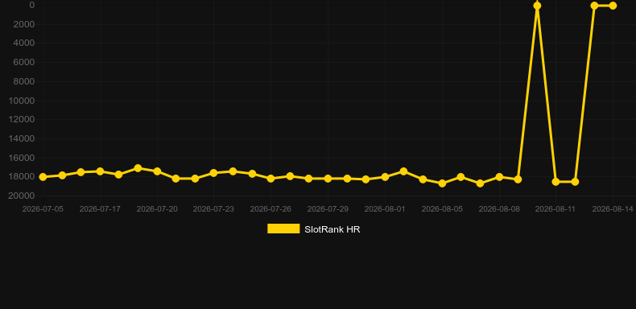Screen dimensions: 636x309
Task: Click x-axis label 2026-07-29
Action: point(328,209)
